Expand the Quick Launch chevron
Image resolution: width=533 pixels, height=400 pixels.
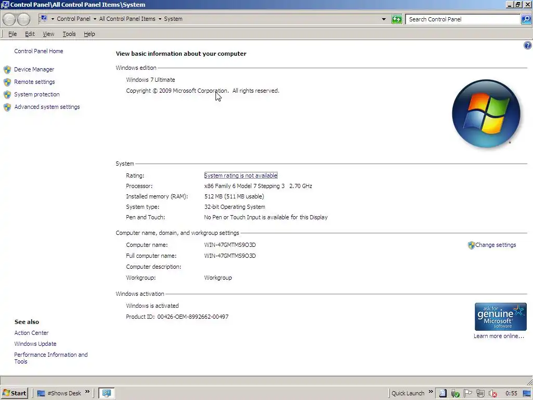pos(430,392)
